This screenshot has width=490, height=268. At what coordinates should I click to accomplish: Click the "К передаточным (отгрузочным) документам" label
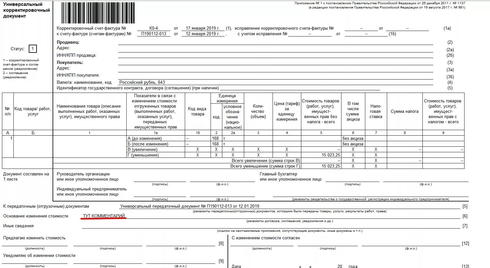pos(46,206)
